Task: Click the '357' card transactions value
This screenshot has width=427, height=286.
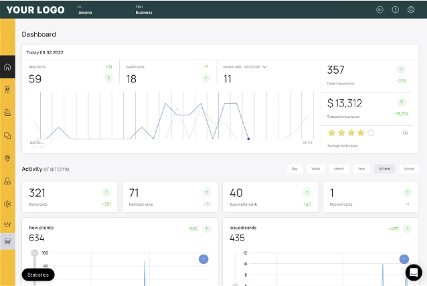Action: pos(335,70)
